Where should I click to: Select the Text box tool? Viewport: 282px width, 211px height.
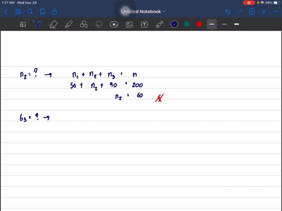[144, 25]
